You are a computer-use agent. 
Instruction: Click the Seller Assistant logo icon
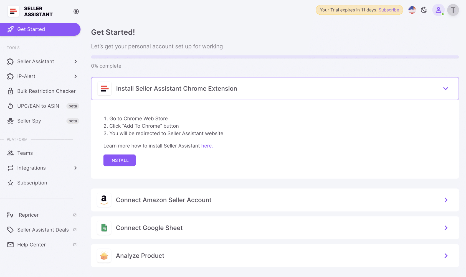pos(13,11)
